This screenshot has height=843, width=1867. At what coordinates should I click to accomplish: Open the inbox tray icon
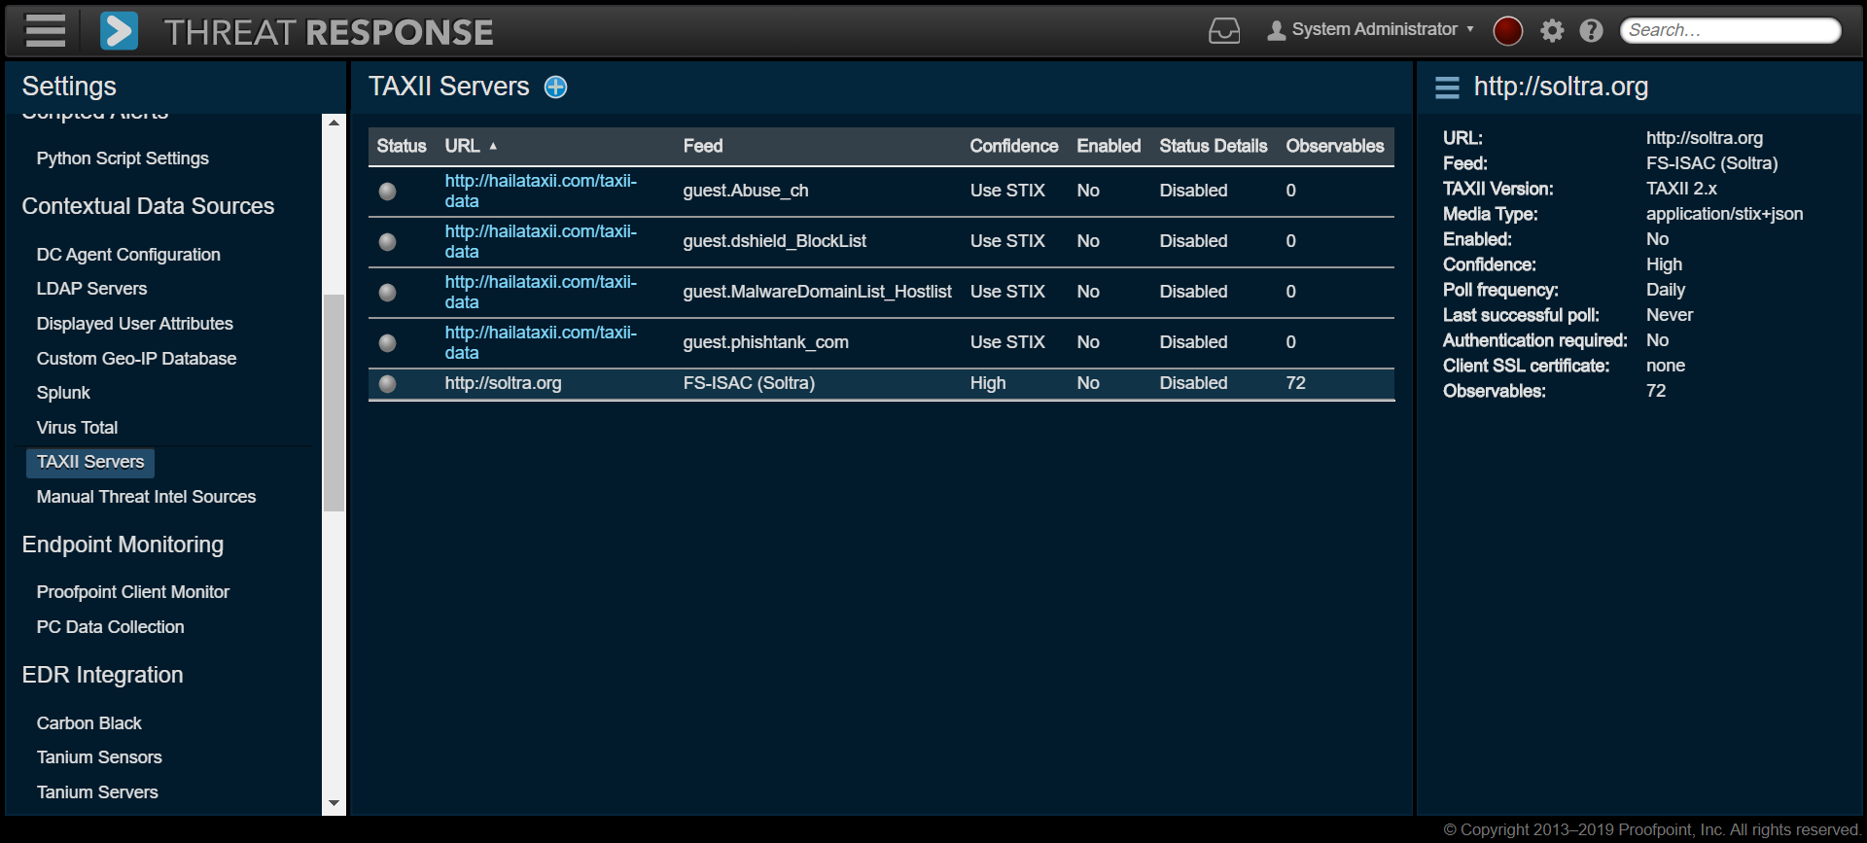click(x=1223, y=31)
